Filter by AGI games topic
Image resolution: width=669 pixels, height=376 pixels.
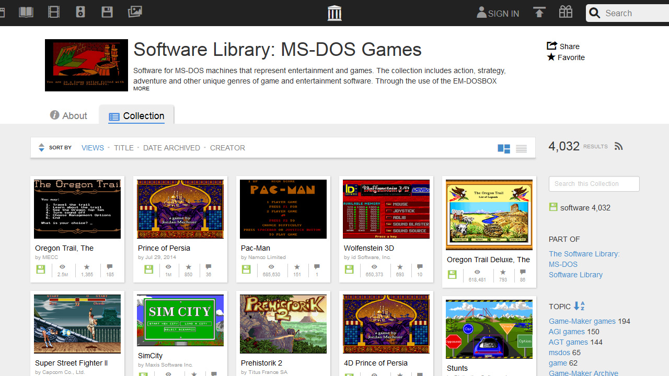pyautogui.click(x=567, y=332)
